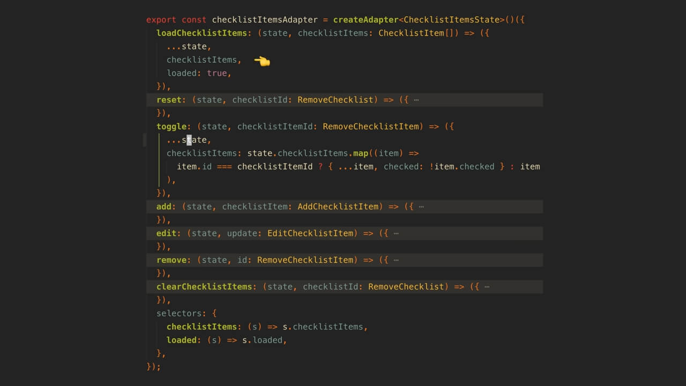
Task: Click the toggle property name
Action: (171, 127)
